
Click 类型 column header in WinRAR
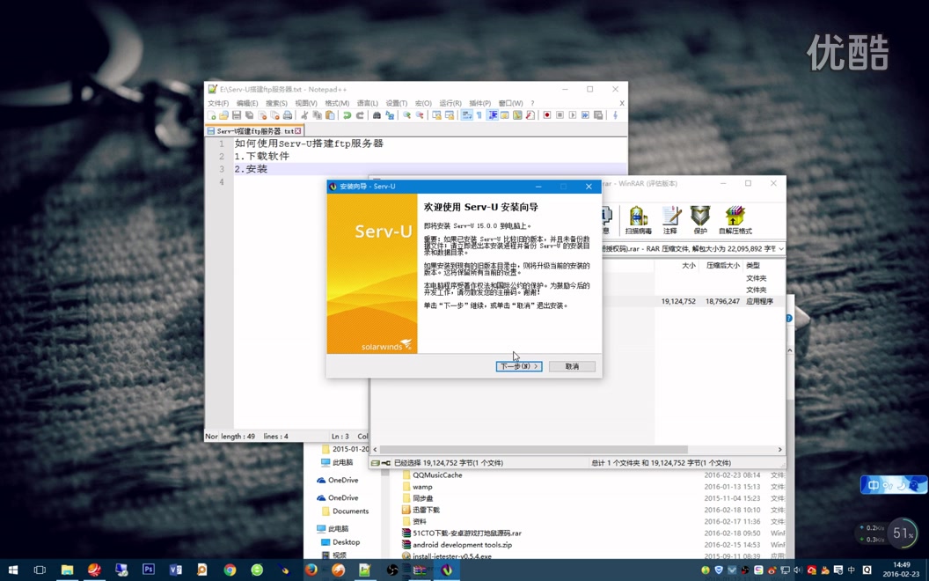[753, 266]
